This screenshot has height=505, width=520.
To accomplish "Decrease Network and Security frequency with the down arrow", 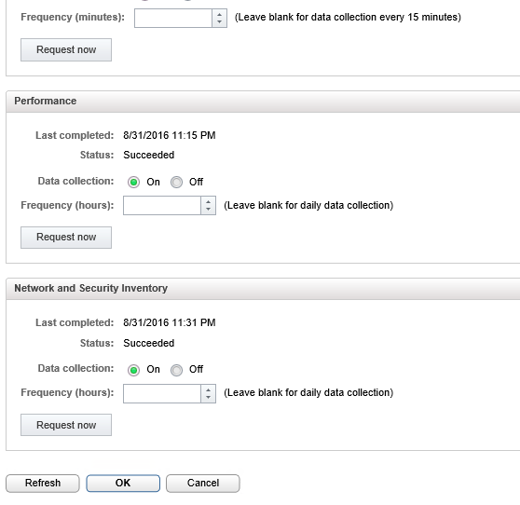I will [x=208, y=398].
